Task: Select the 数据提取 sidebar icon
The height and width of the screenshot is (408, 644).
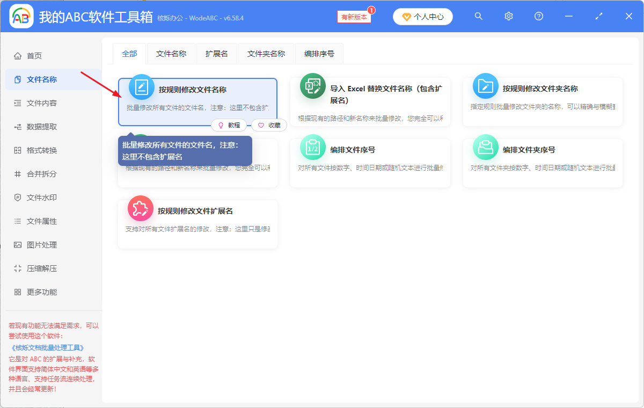Action: pos(39,126)
